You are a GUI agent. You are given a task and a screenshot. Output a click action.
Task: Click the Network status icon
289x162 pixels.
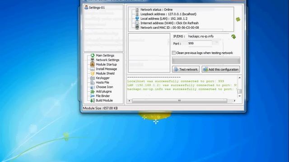coord(137,9)
